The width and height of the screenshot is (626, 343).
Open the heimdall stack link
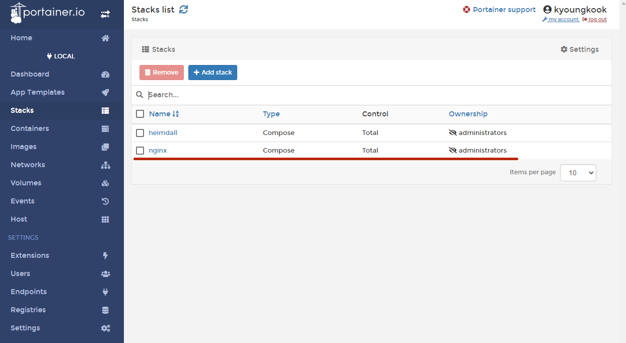pyautogui.click(x=163, y=133)
